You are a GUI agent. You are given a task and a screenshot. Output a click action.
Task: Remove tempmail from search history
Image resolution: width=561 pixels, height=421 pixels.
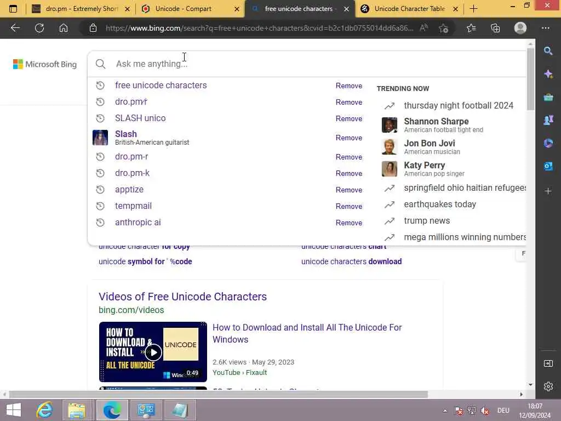coord(348,206)
